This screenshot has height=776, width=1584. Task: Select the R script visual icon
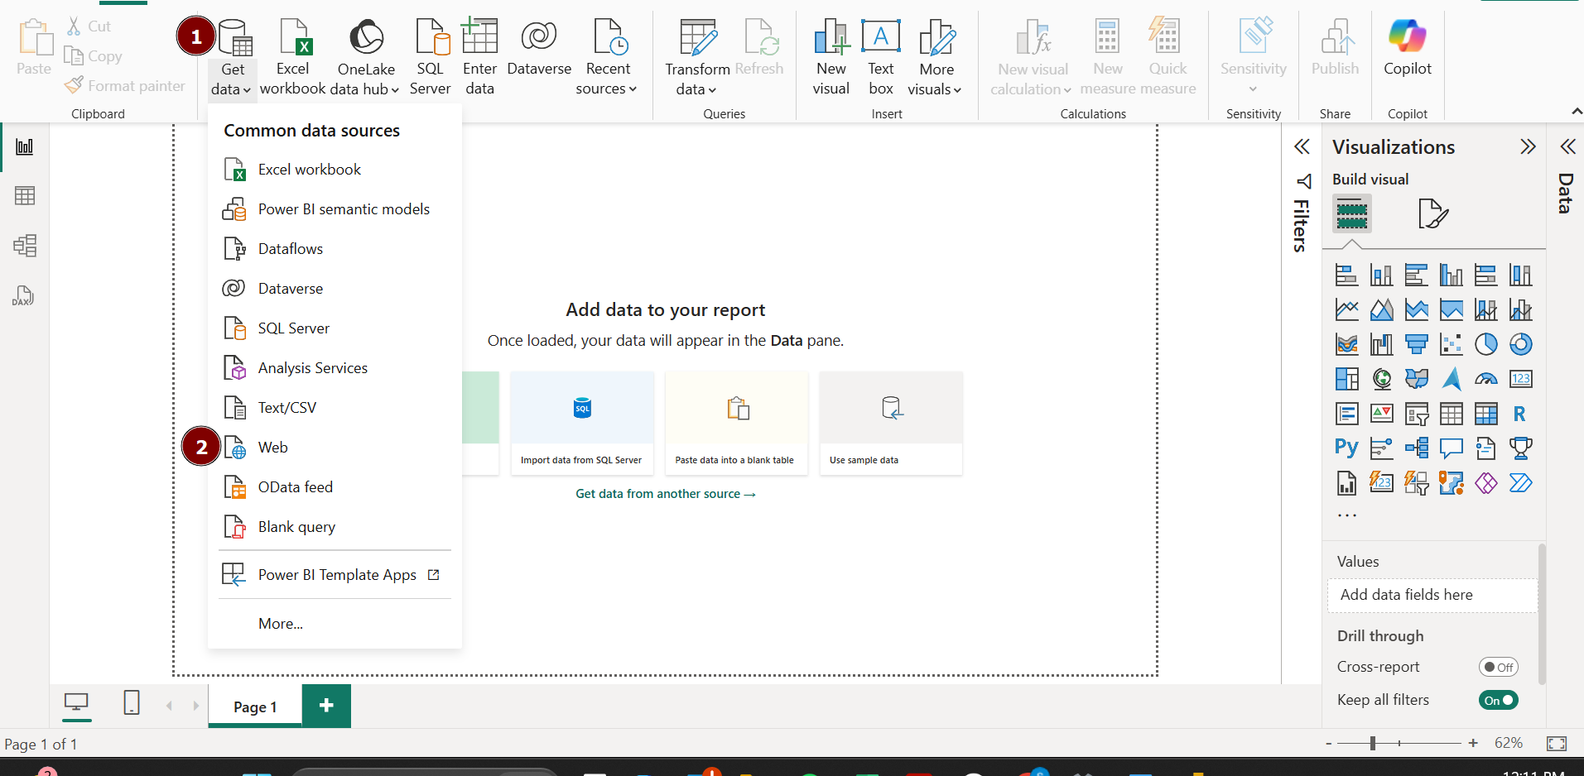pyautogui.click(x=1519, y=414)
